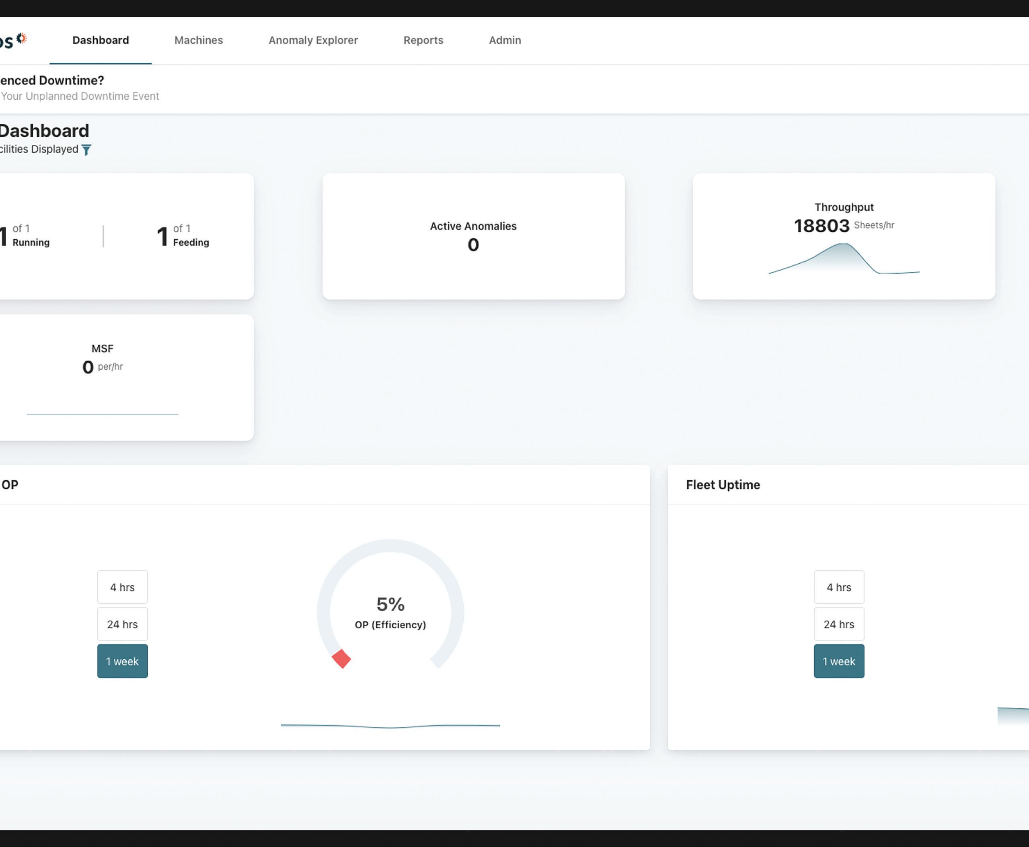Image resolution: width=1029 pixels, height=847 pixels.
Task: Open the Active Anomalies card
Action: tap(473, 236)
